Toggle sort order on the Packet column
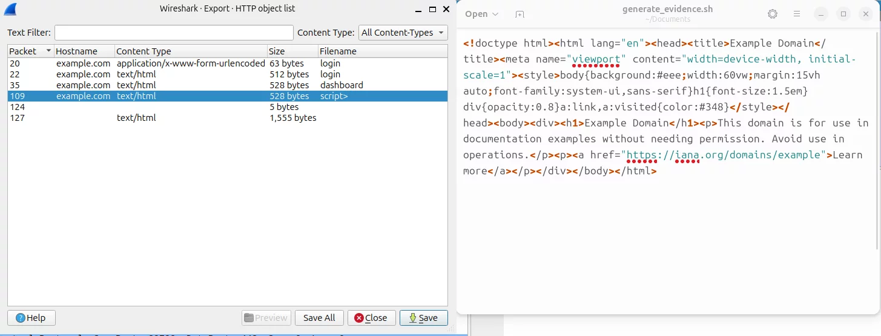This screenshot has width=881, height=336. [30, 51]
